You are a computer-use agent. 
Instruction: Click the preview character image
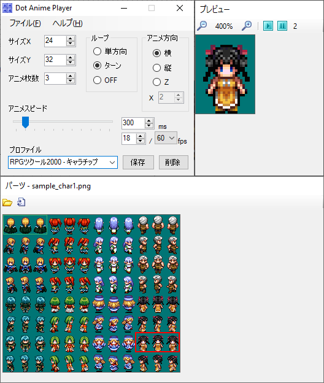pyautogui.click(x=225, y=74)
